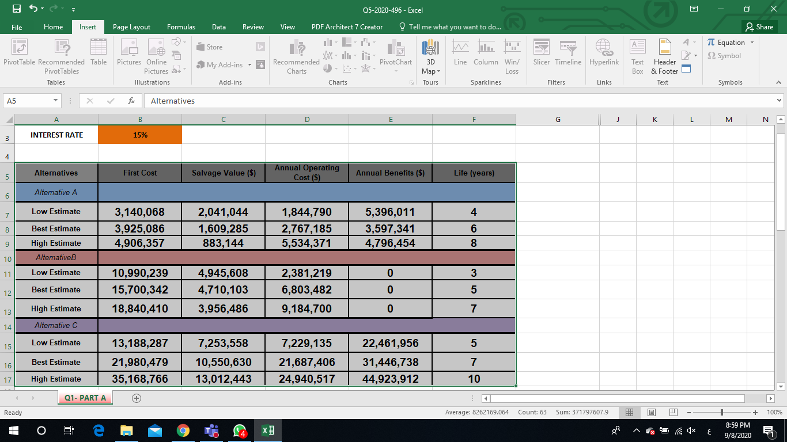Open the View tab
This screenshot has width=787, height=442.
287,27
